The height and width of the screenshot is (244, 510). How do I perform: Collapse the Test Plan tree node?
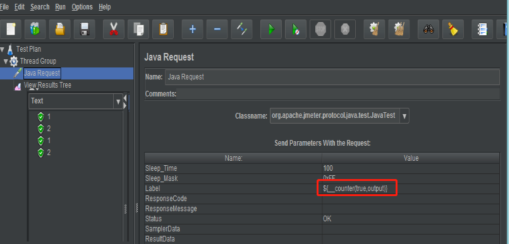[x=3, y=49]
